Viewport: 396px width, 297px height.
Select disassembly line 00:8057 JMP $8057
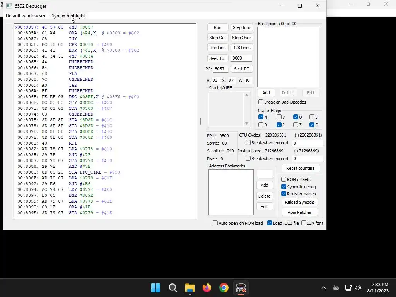54,27
